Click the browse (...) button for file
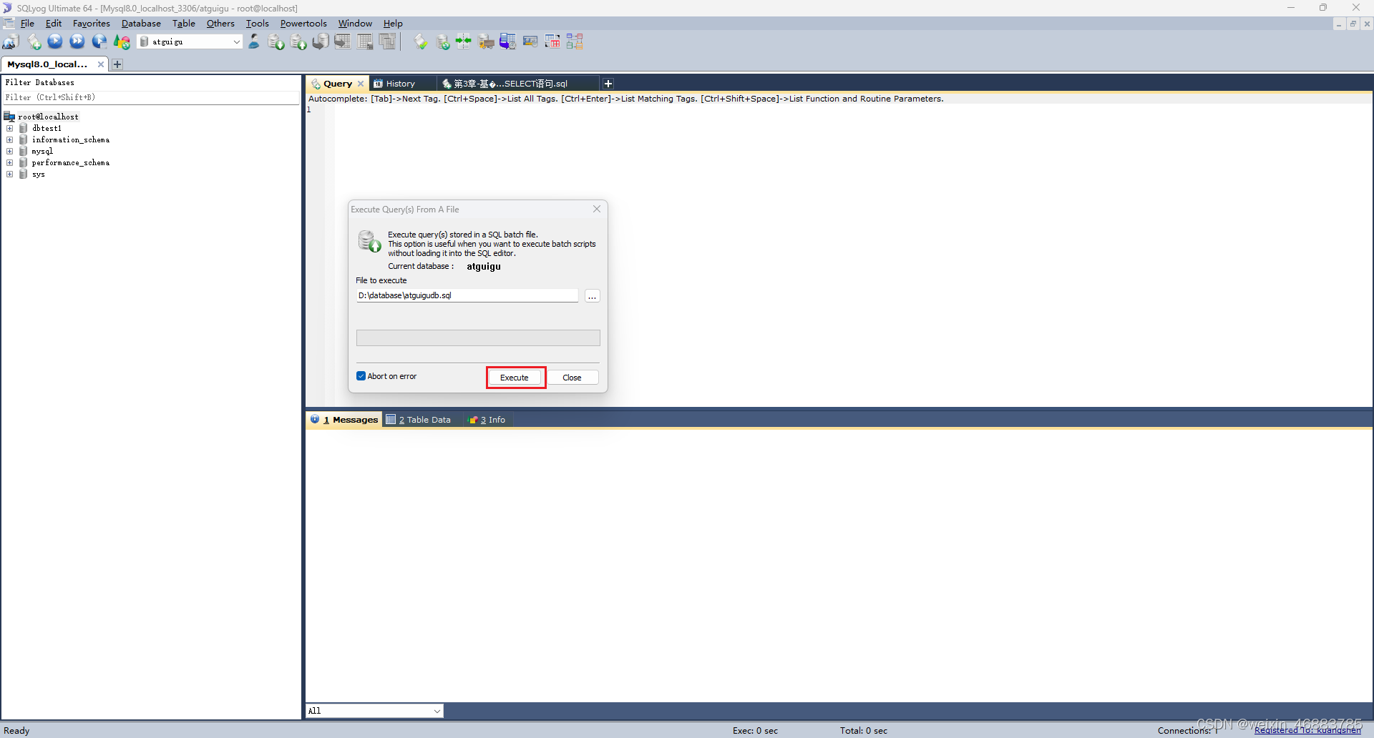Screen dimensions: 1374x738 coord(593,296)
